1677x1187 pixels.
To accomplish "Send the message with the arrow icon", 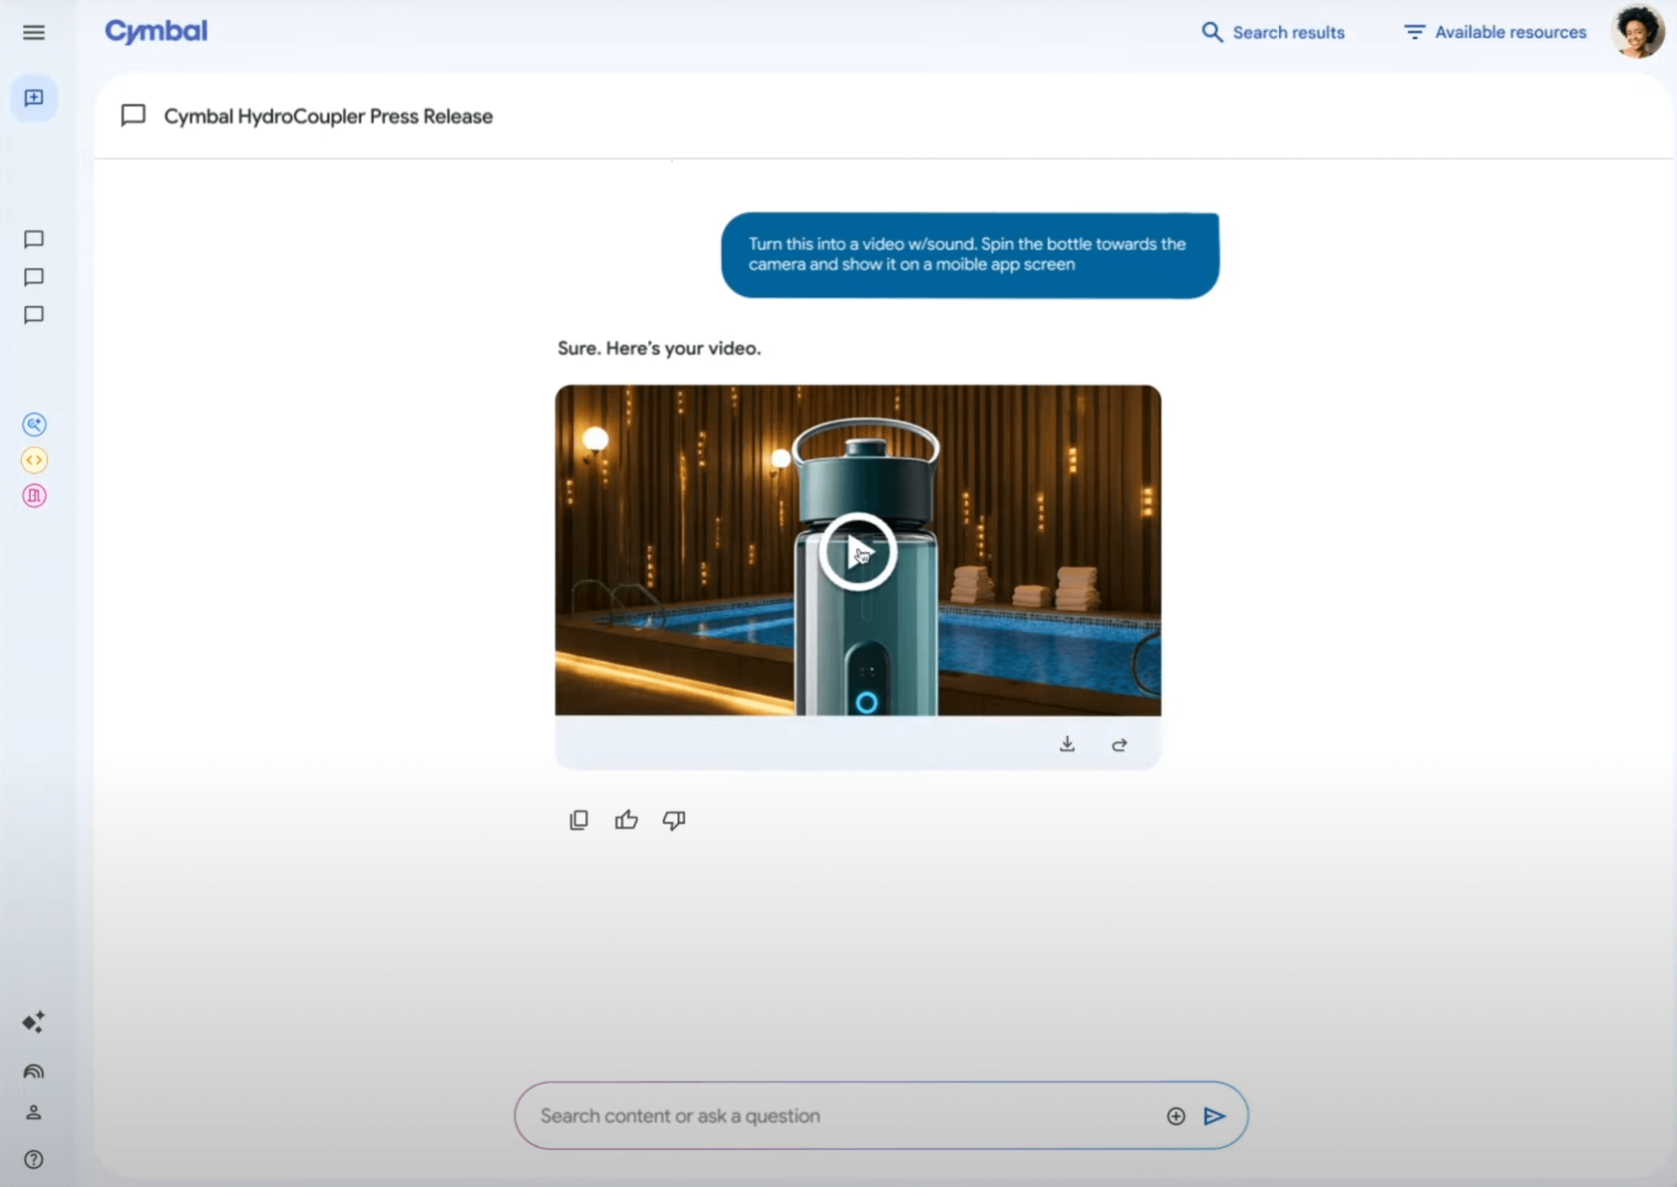I will (x=1214, y=1115).
